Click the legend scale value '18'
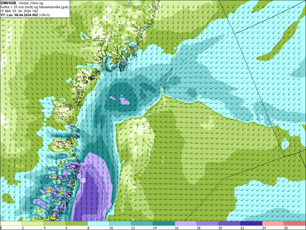Viewport: 306px width, 230px height. tap(199, 228)
